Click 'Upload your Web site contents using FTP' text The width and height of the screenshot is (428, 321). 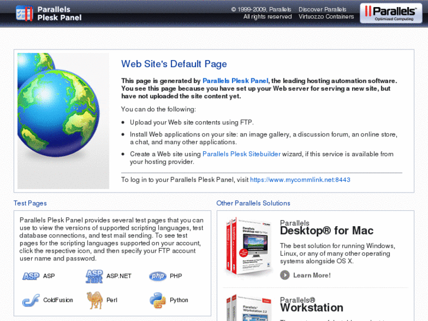tap(191, 123)
